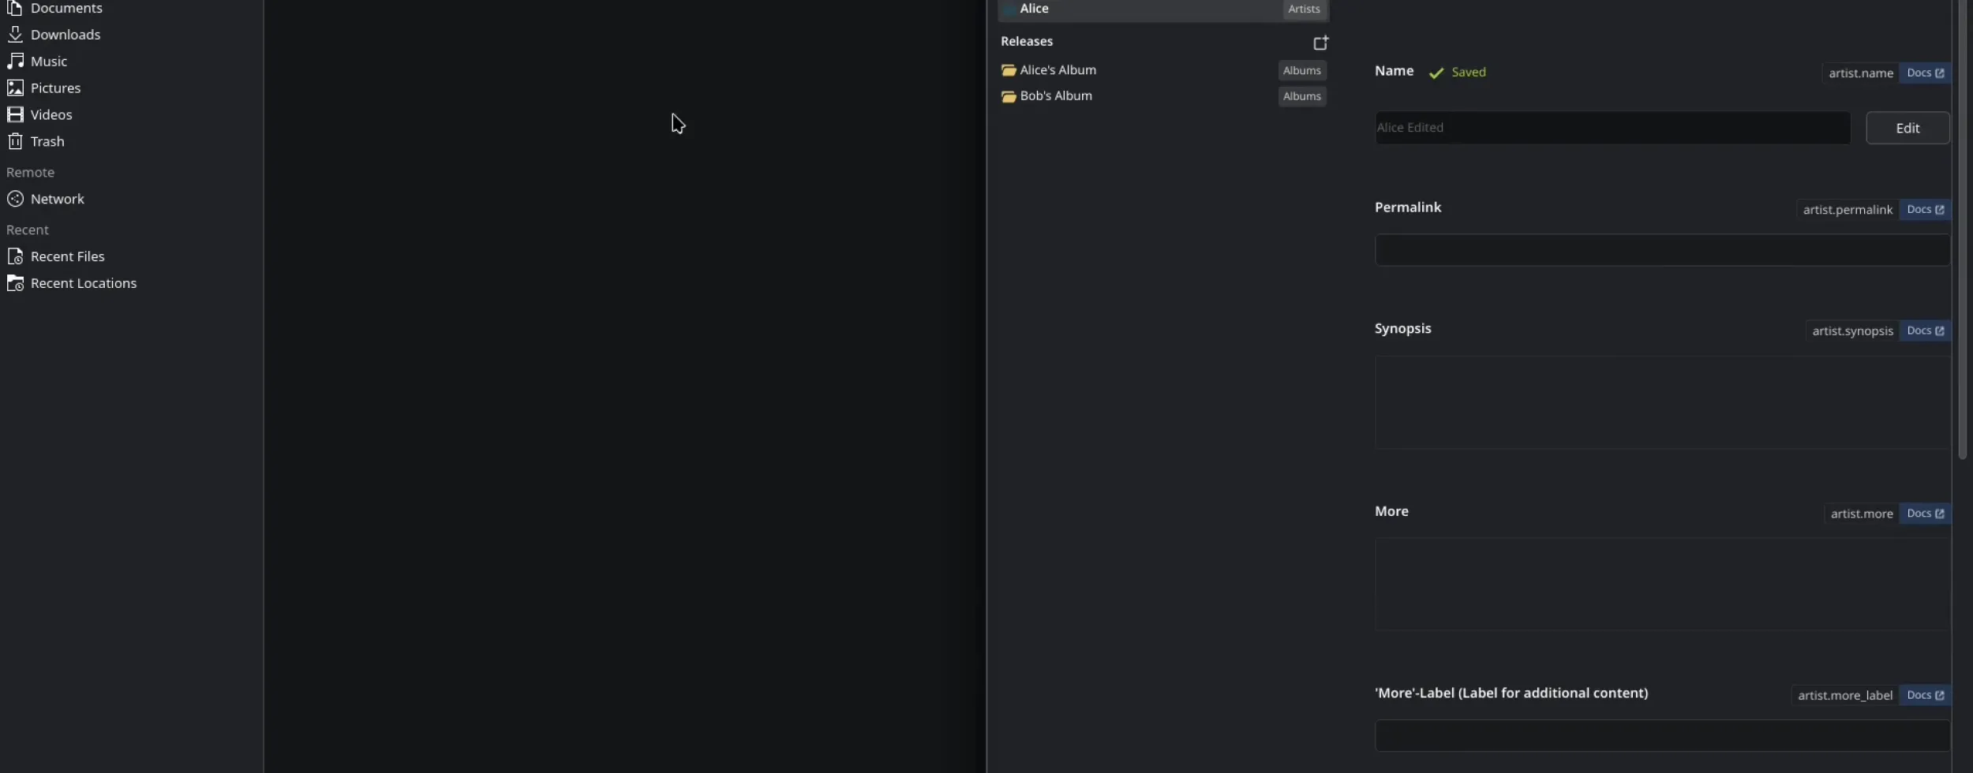Click the Albums badge on Bob's Album

tap(1301, 96)
